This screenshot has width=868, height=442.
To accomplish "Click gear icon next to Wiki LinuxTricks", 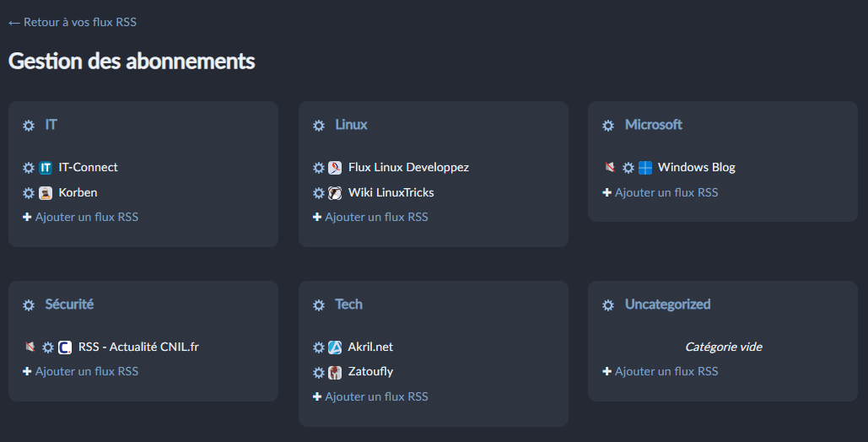I will click(x=319, y=193).
